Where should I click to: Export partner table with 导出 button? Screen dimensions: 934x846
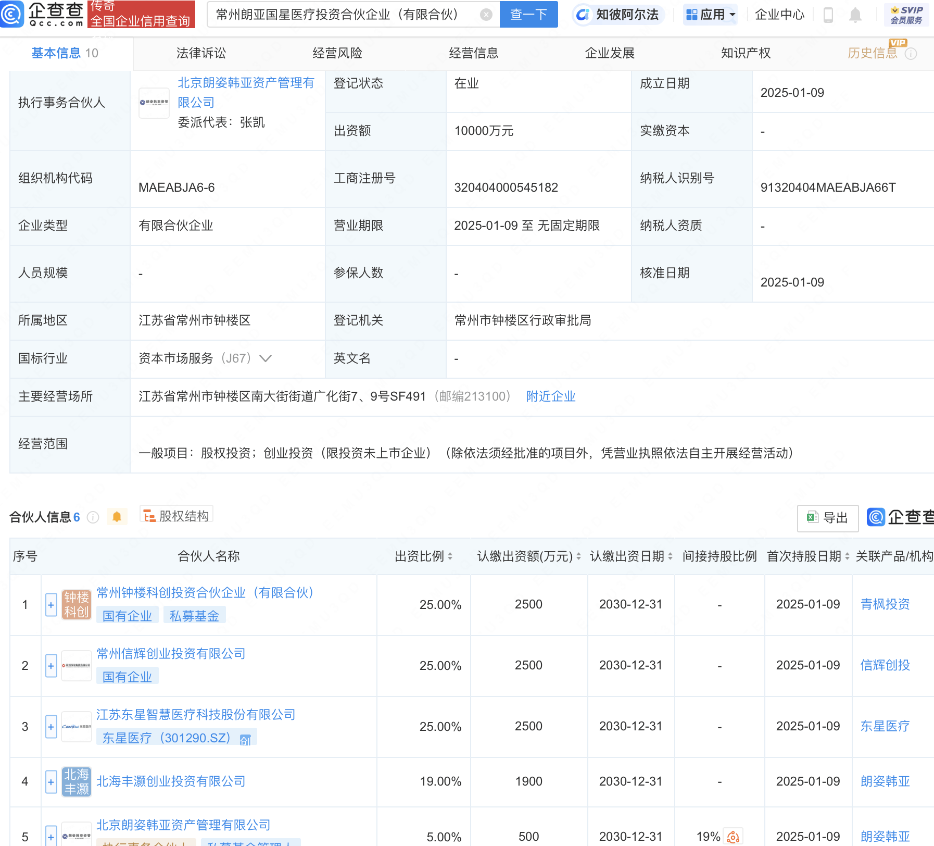click(x=828, y=518)
